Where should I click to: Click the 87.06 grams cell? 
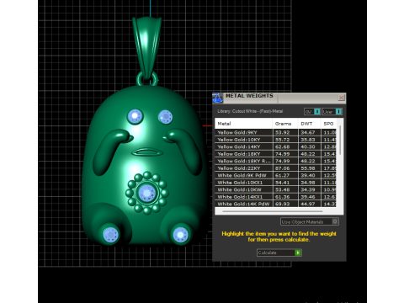tap(285, 168)
